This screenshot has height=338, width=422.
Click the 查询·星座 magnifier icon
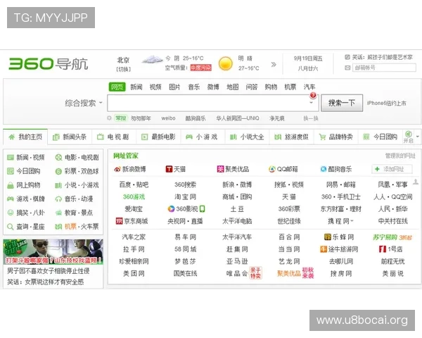coord(11,227)
